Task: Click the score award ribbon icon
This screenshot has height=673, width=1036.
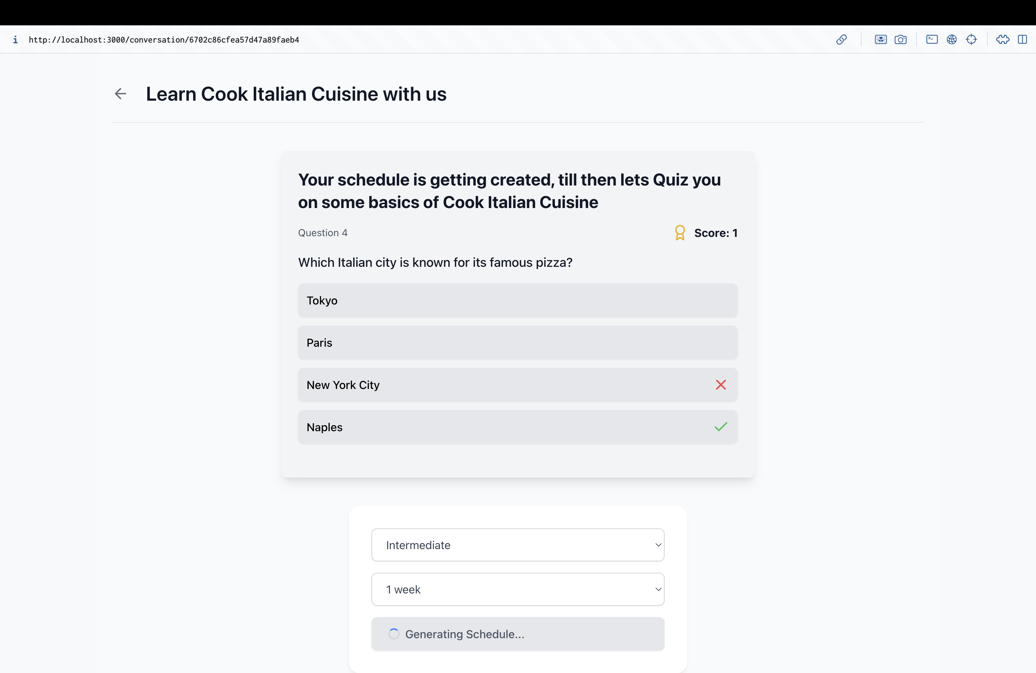Action: [x=679, y=233]
